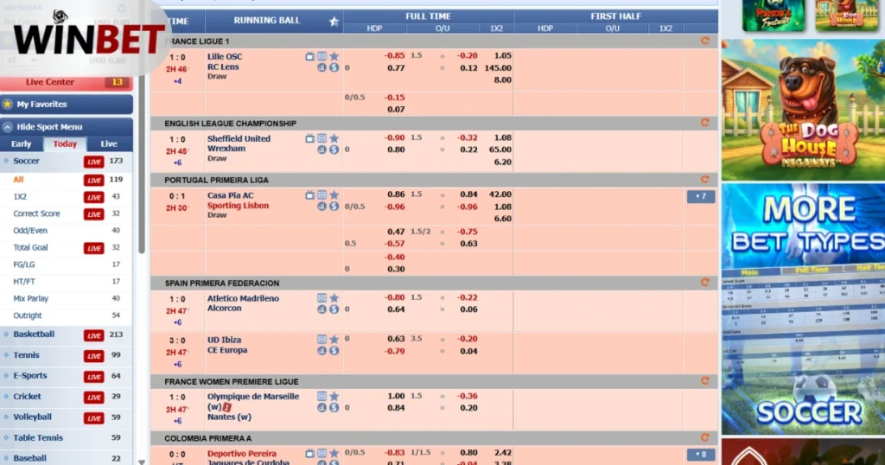Click the dollar icon for Casa Pia AC match
The image size is (885, 465).
click(334, 207)
